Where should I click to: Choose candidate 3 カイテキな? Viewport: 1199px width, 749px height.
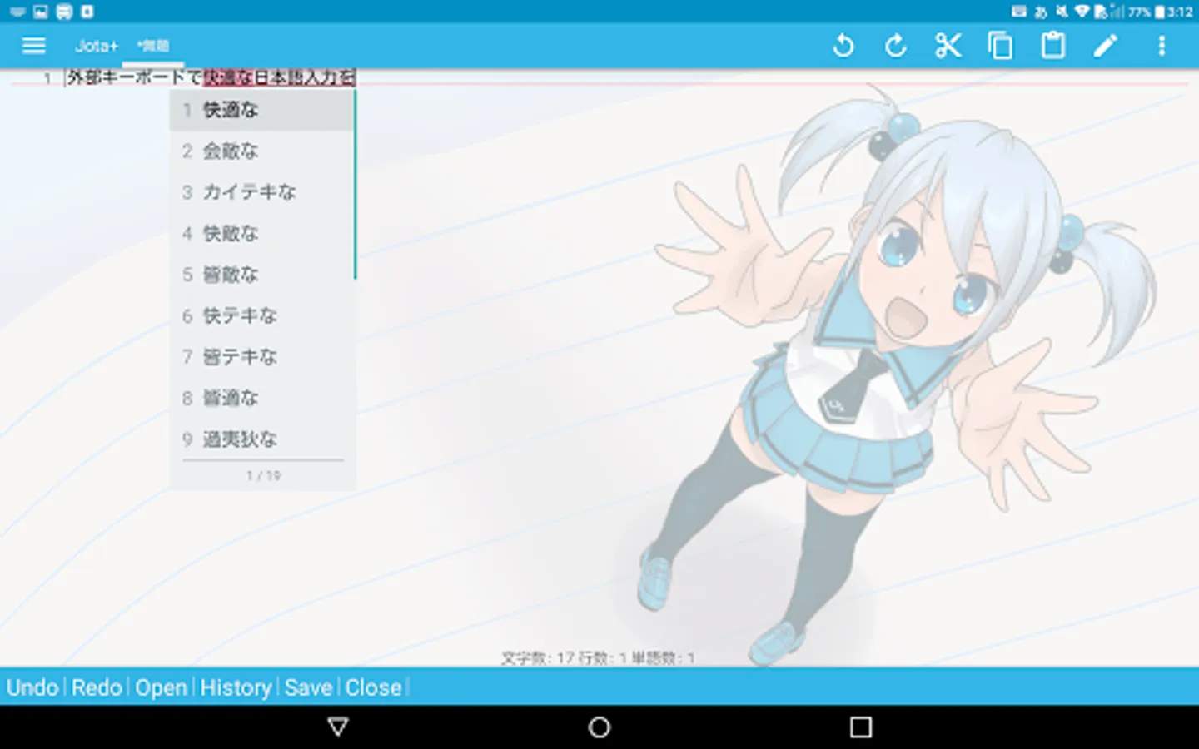262,192
